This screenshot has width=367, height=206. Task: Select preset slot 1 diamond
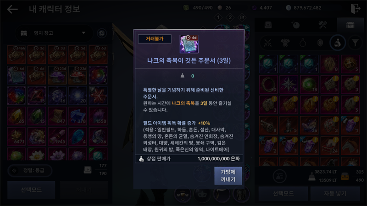point(218,17)
